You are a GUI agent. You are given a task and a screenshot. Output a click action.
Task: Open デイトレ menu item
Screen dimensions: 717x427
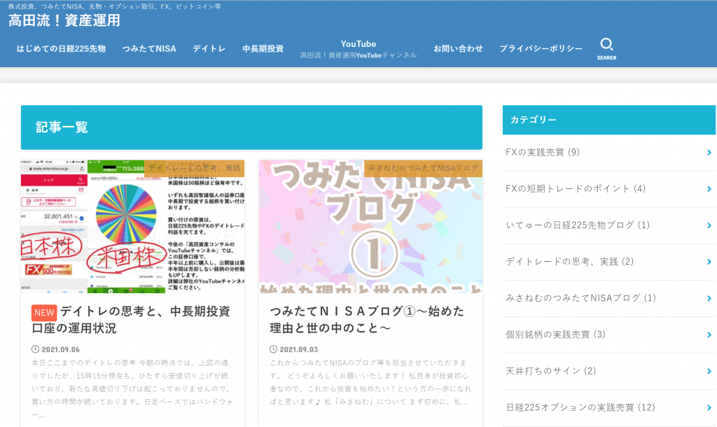coord(209,48)
